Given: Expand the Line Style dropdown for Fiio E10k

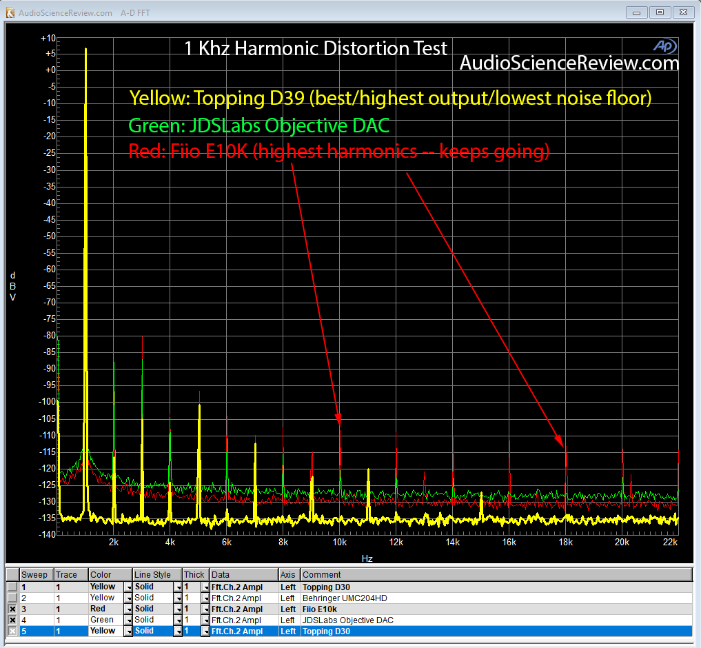Looking at the screenshot, I should pyautogui.click(x=178, y=609).
